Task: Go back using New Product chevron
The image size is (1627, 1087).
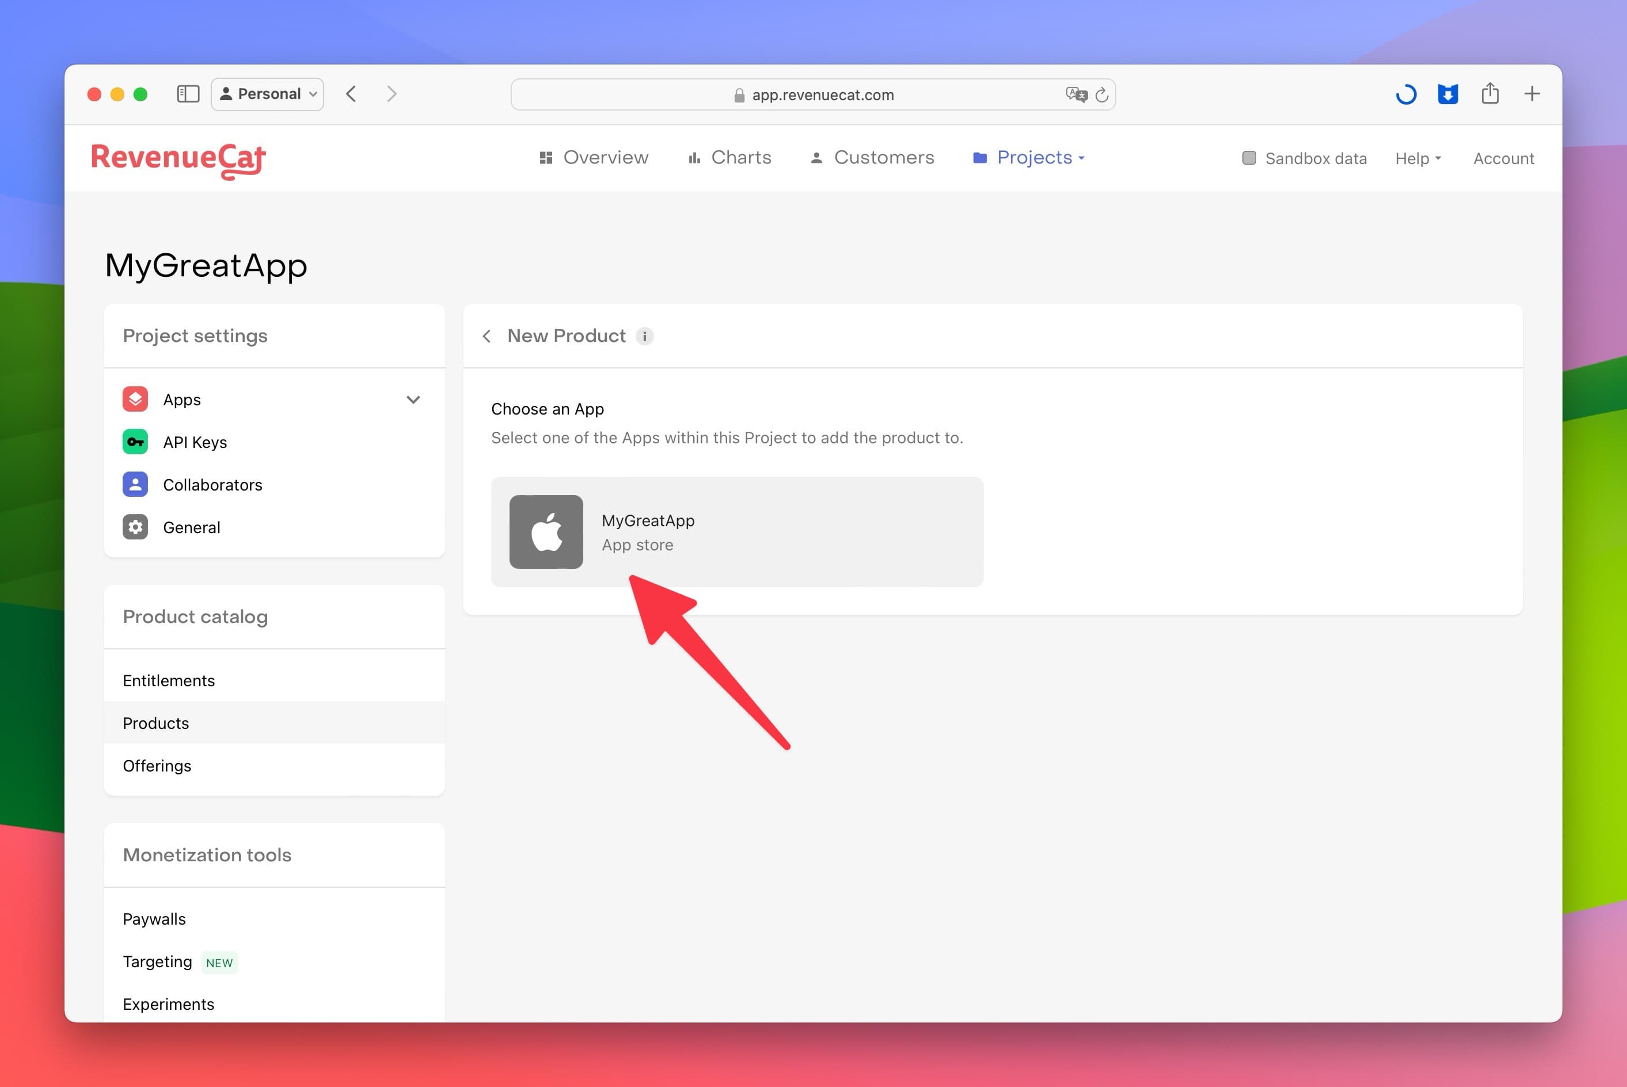Action: (x=486, y=336)
